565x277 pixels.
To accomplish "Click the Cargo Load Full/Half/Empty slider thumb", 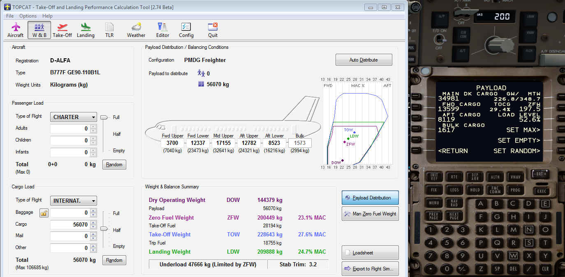I will (104, 229).
